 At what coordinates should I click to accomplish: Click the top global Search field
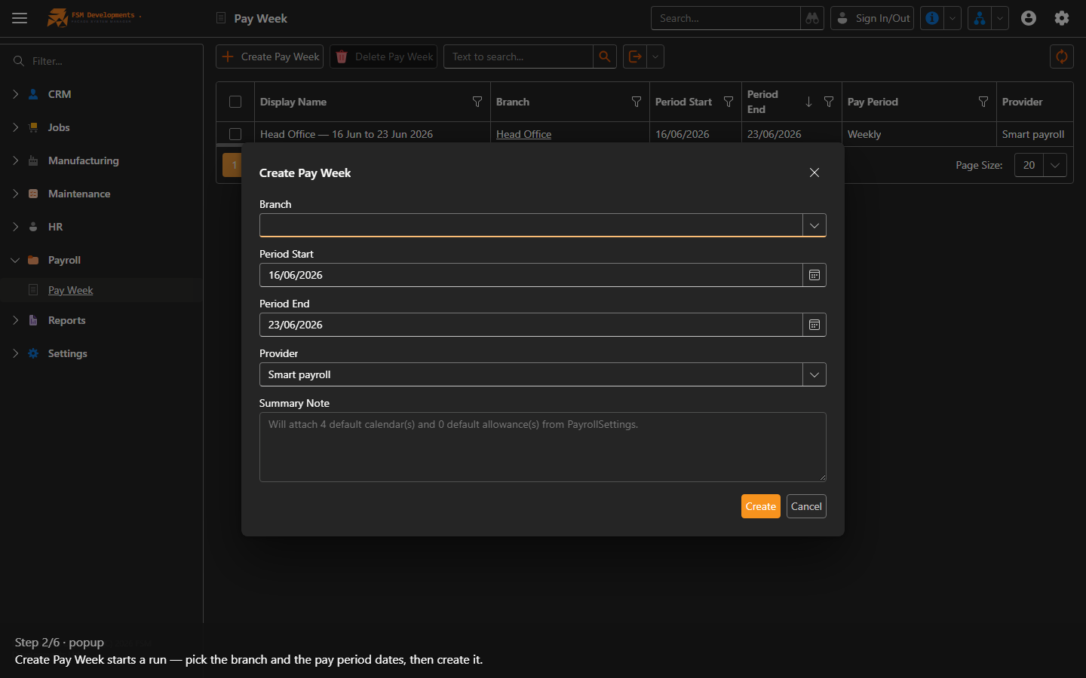[x=726, y=18]
